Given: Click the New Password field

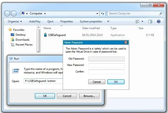Looking at the screenshot, I should (x=106, y=65).
